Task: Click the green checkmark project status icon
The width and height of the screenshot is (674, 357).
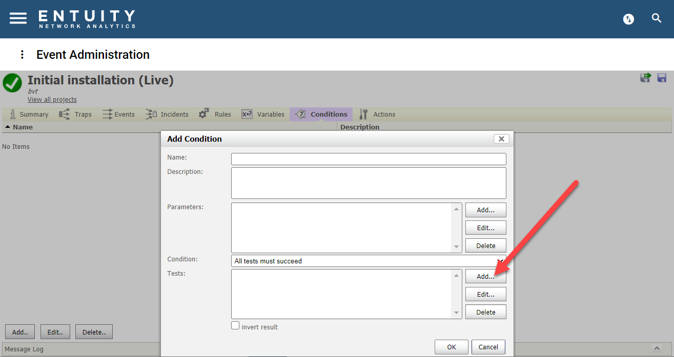Action: tap(12, 83)
